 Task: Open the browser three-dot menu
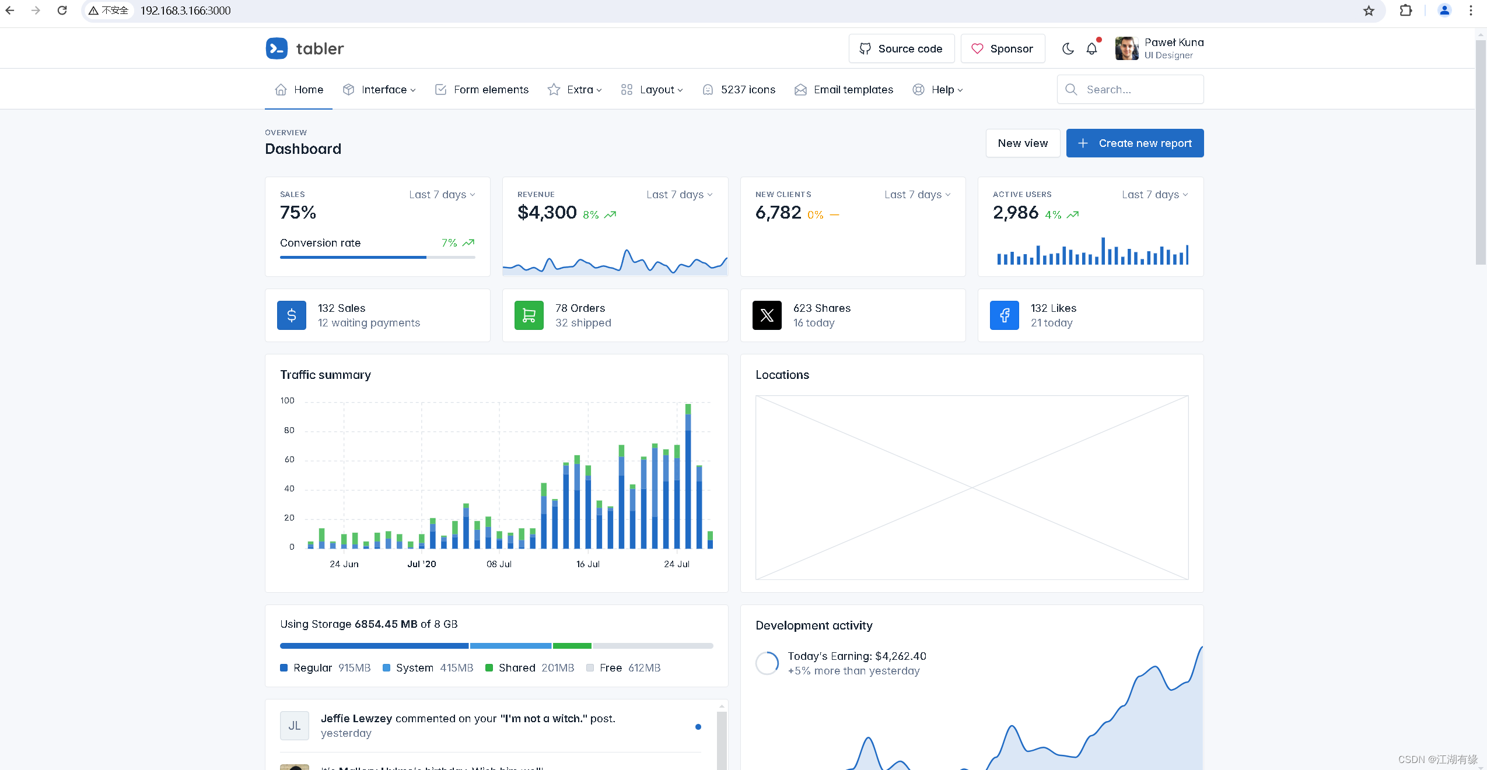click(1471, 10)
